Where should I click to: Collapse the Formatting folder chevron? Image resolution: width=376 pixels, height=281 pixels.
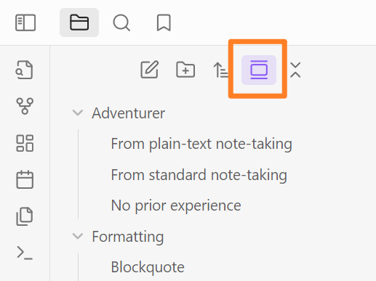[x=78, y=236]
